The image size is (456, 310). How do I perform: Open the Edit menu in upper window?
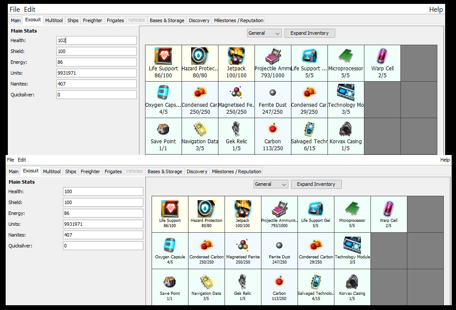30,9
